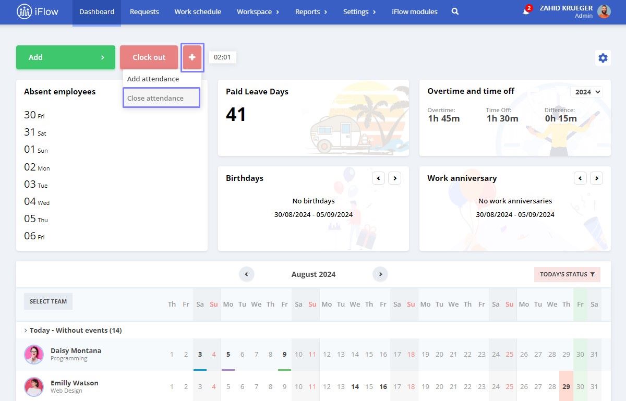This screenshot has height=401, width=626.
Task: Expand Today - Without events group
Action: [x=73, y=330]
